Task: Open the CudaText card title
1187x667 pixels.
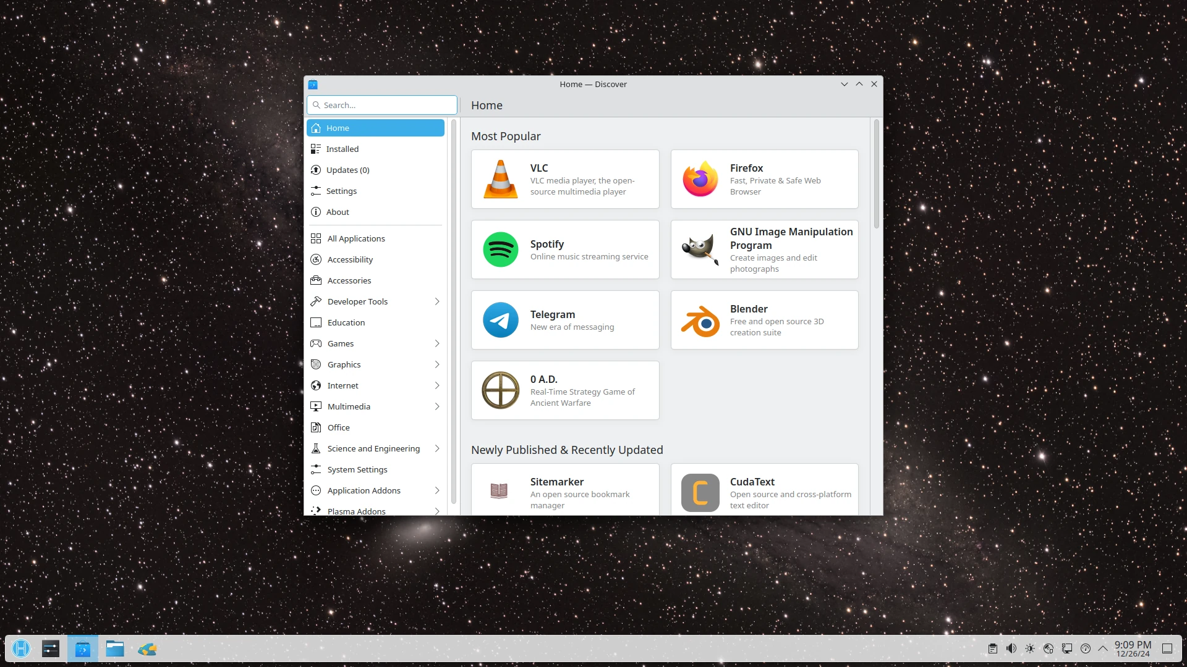Action: [x=752, y=482]
